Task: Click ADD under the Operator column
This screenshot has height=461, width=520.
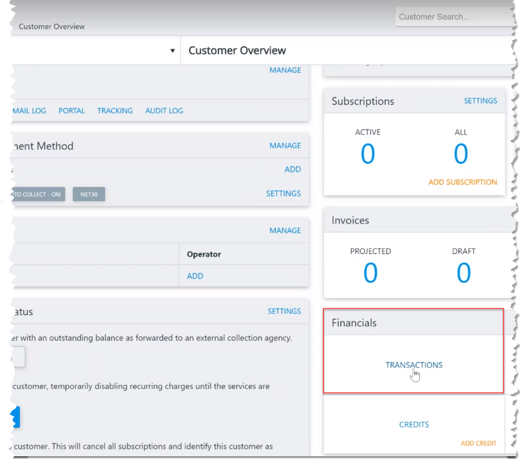Action: coord(195,276)
